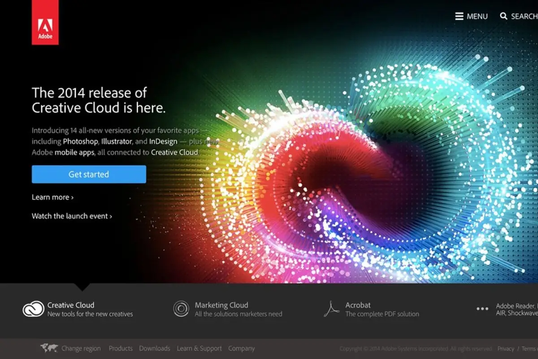Open the Learn more link

click(52, 197)
